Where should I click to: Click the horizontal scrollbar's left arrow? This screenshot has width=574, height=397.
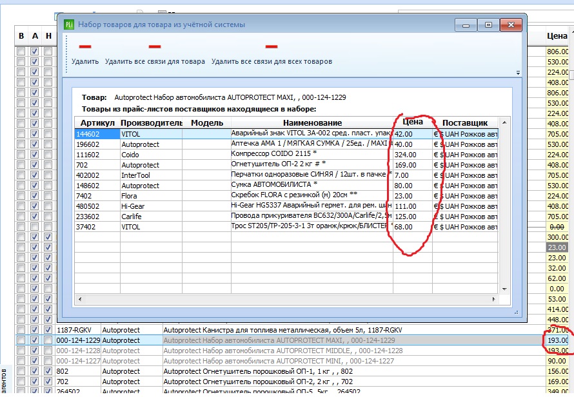click(80, 299)
